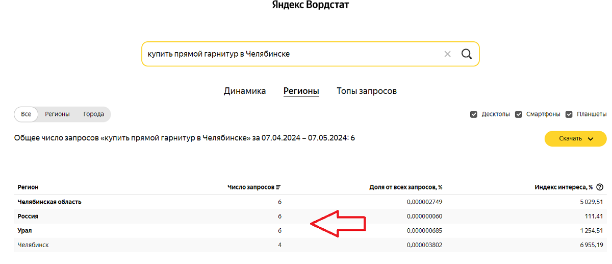Click the interest index value 1 254,51
This screenshot has width=612, height=264.
tap(591, 230)
